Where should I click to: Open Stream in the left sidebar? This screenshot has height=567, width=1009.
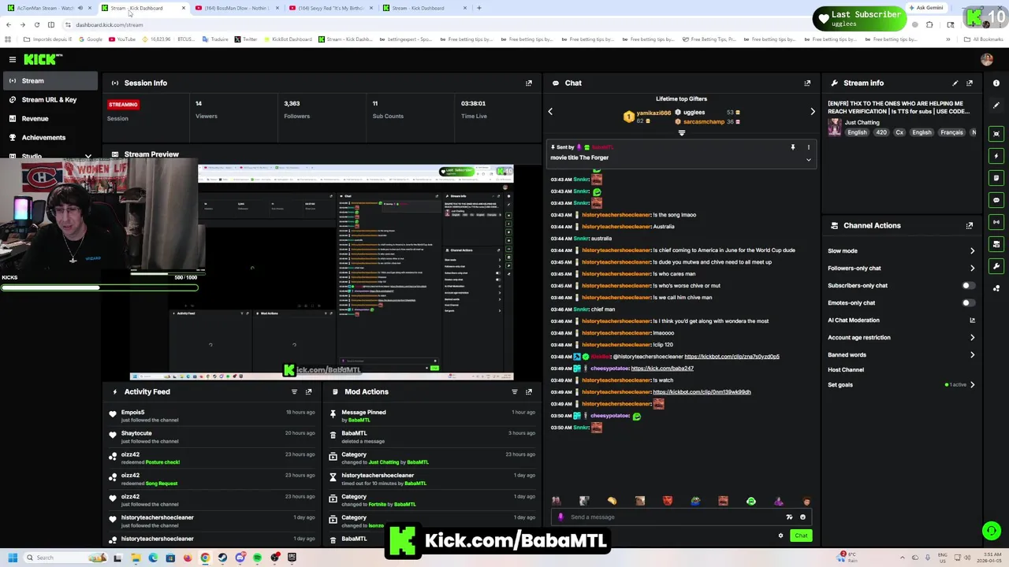pos(49,81)
